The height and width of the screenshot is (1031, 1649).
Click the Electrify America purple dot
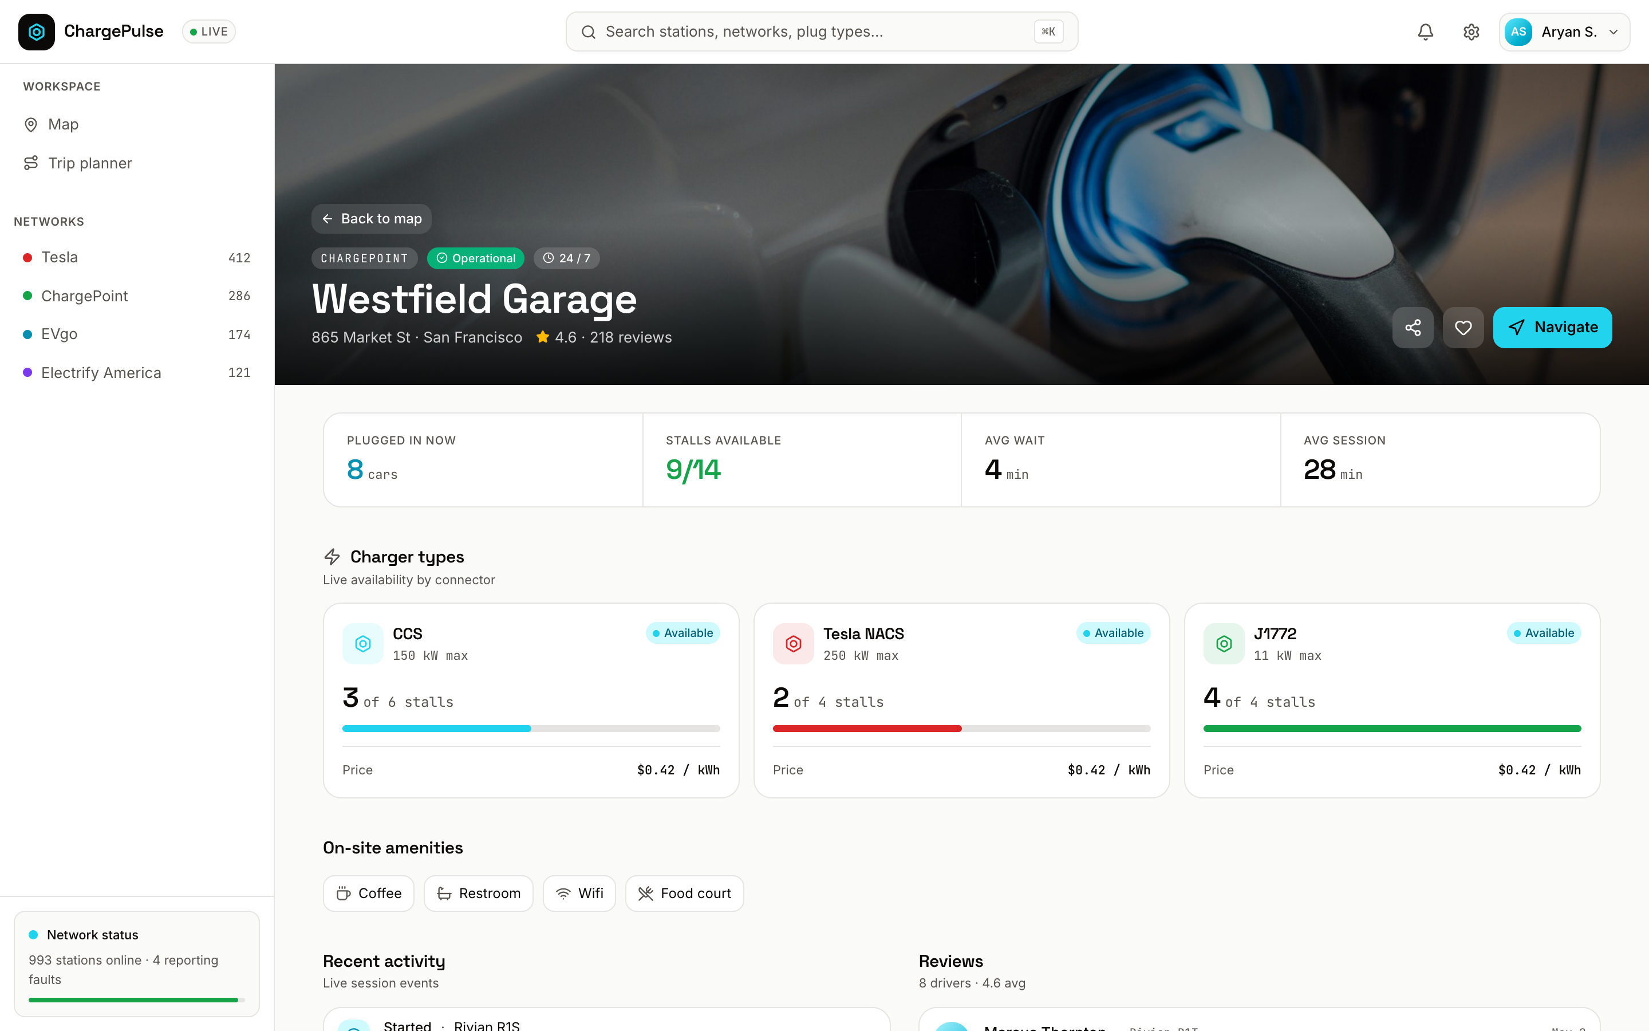(x=27, y=372)
